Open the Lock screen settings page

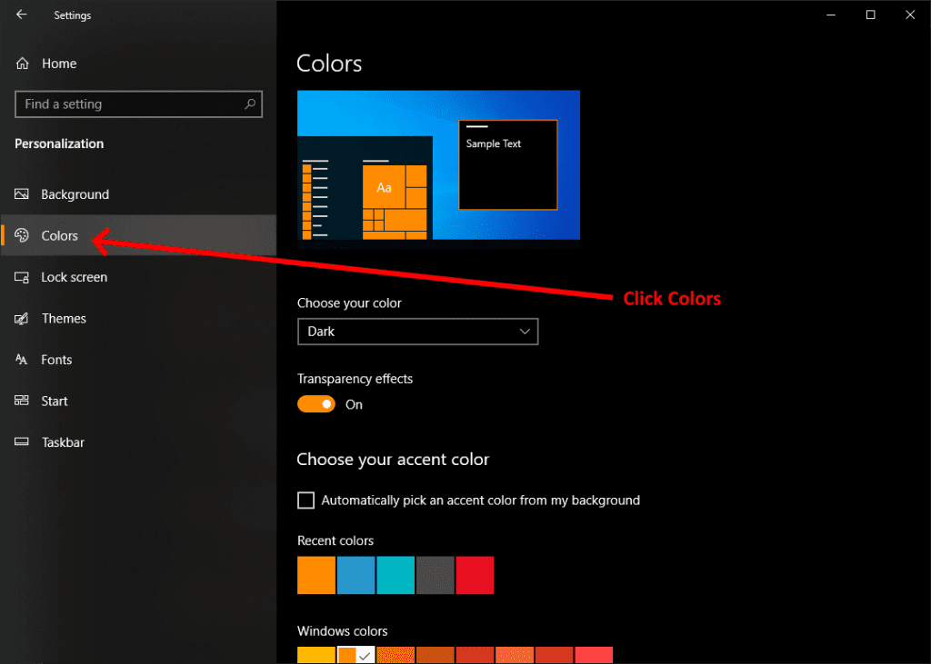click(75, 277)
